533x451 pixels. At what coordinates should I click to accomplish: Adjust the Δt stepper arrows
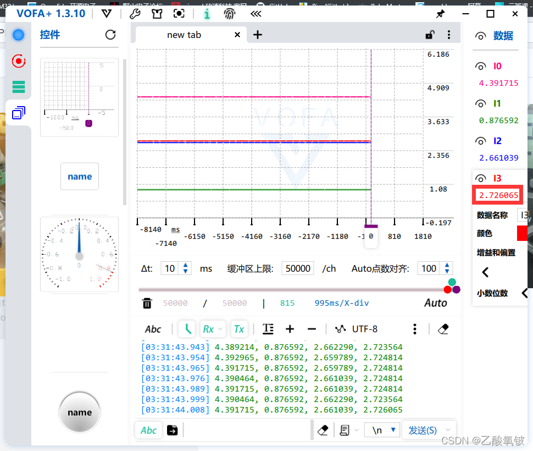click(x=185, y=268)
